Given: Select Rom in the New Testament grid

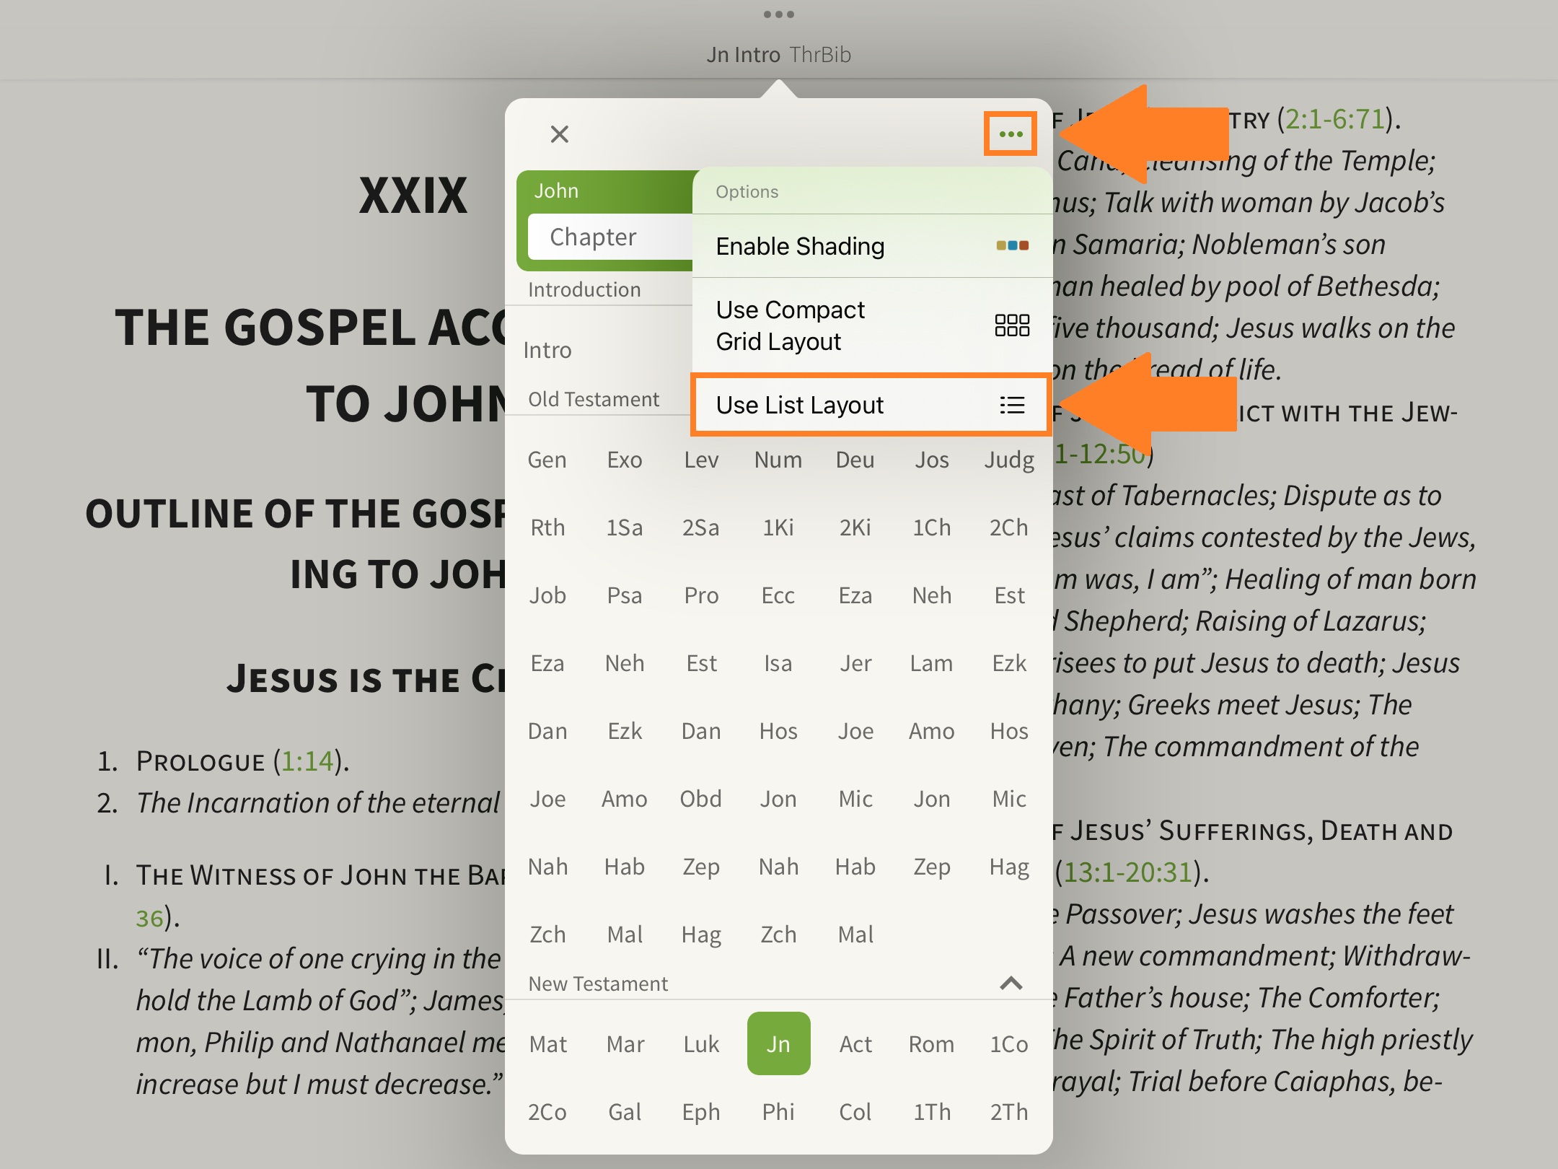Looking at the screenshot, I should [931, 1044].
